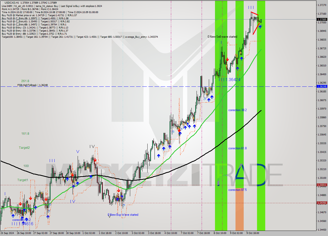Select the 'correction 87.5' label

(x=238, y=190)
